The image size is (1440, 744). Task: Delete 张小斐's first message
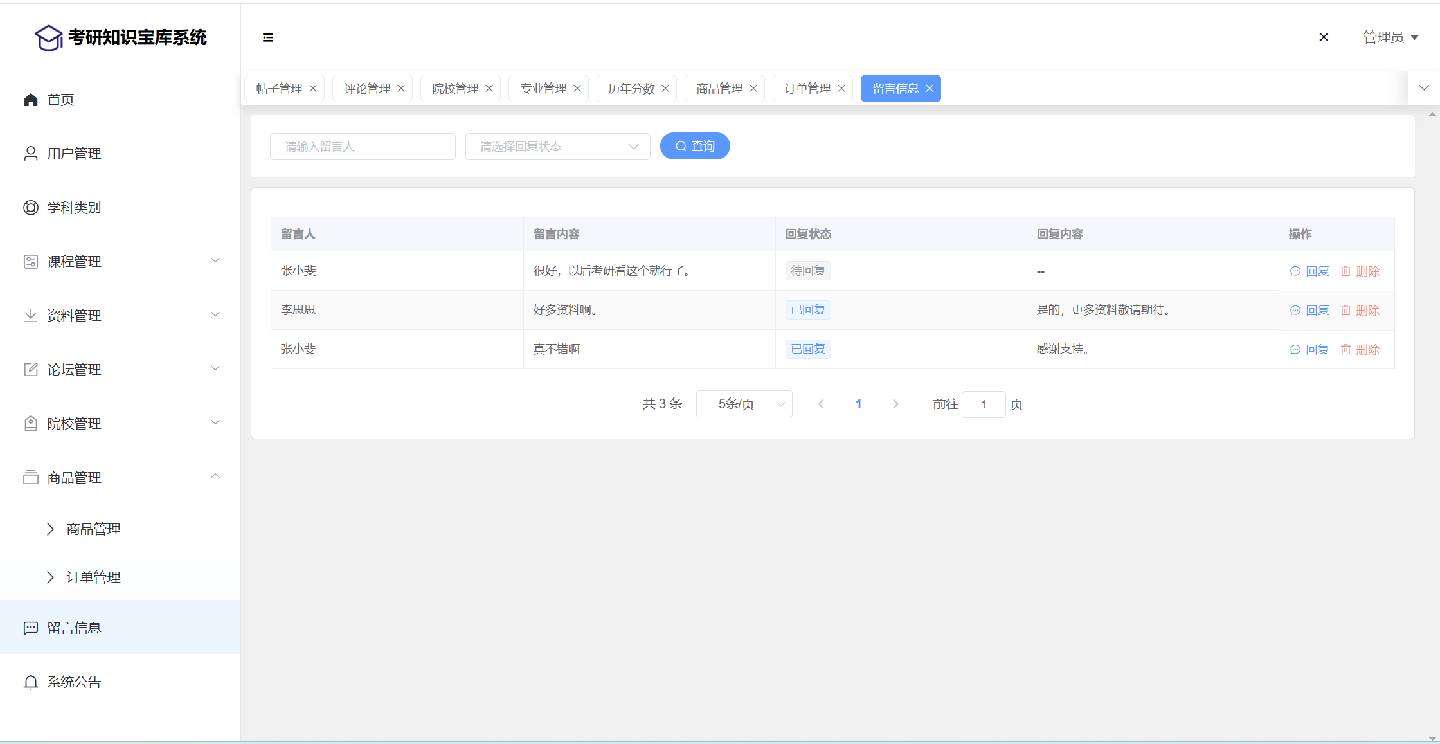pyautogui.click(x=1360, y=271)
